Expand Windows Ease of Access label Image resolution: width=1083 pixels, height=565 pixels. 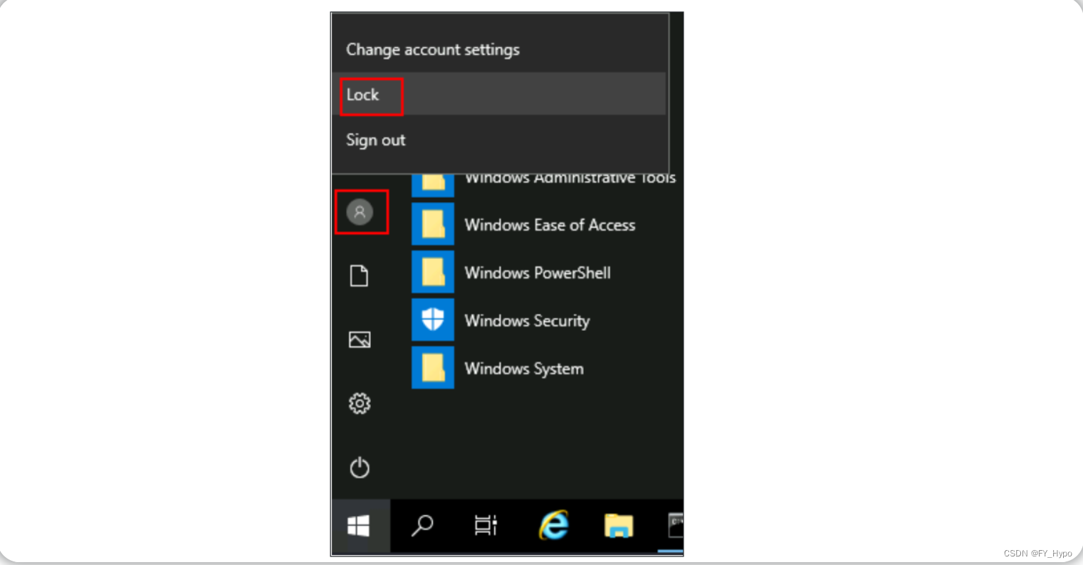(550, 225)
